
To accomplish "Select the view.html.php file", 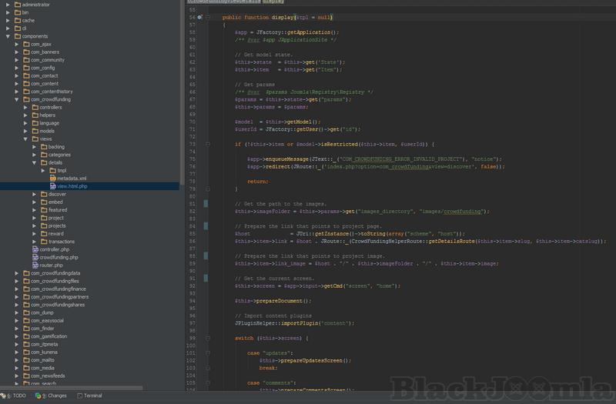I will (72, 186).
